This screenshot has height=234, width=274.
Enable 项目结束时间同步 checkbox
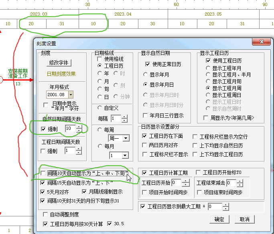(199, 192)
